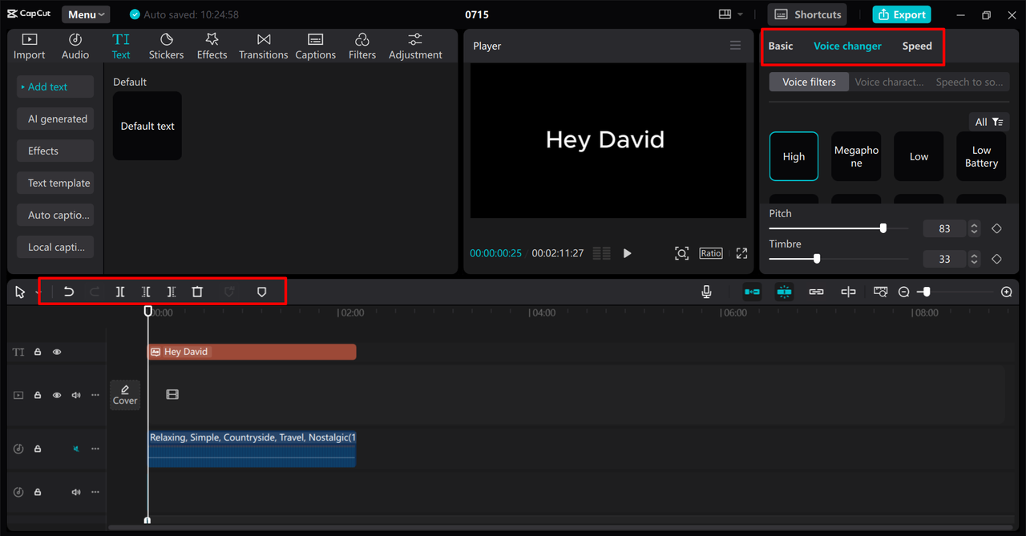Open the Stickers panel
Viewport: 1026px width, 536px height.
tap(166, 46)
